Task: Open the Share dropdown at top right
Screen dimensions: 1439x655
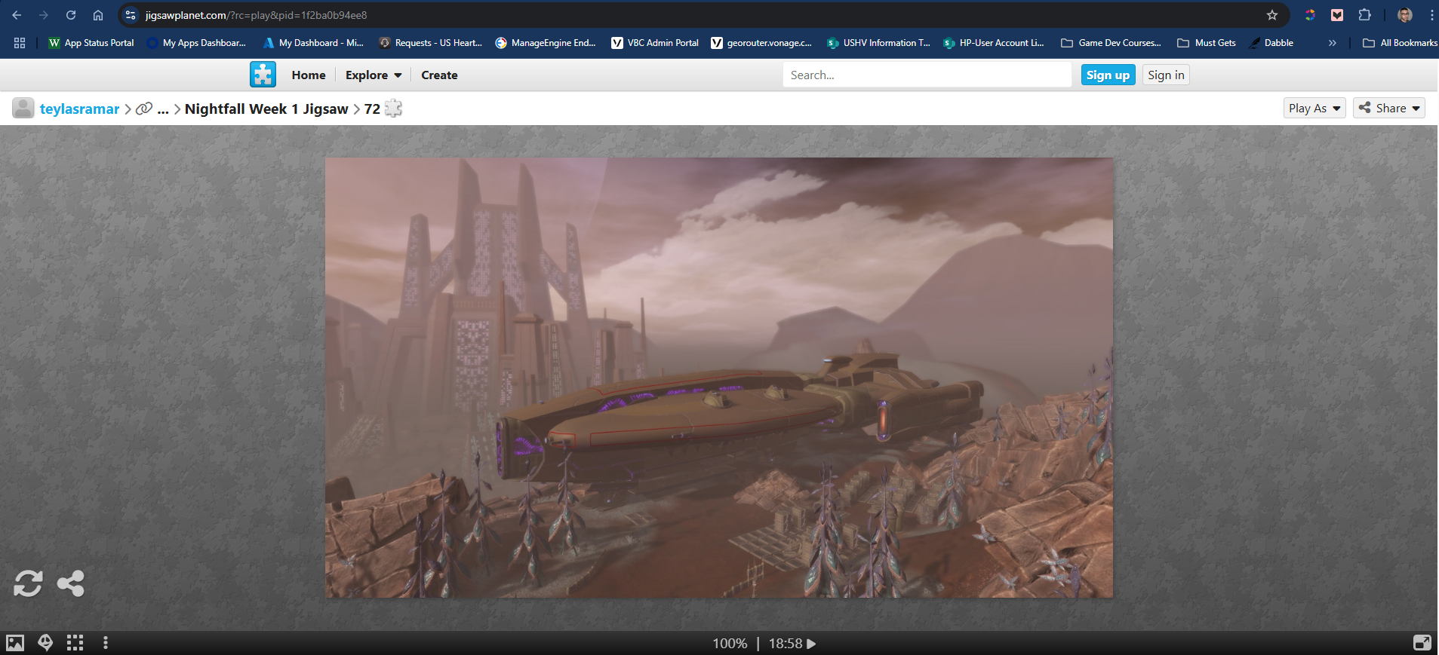Action: (x=1389, y=109)
